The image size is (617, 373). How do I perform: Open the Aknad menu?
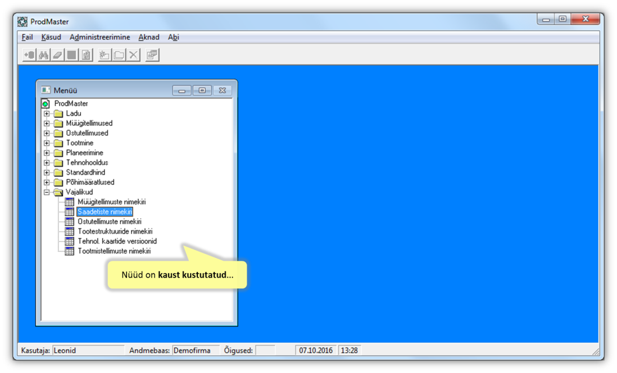pos(149,37)
